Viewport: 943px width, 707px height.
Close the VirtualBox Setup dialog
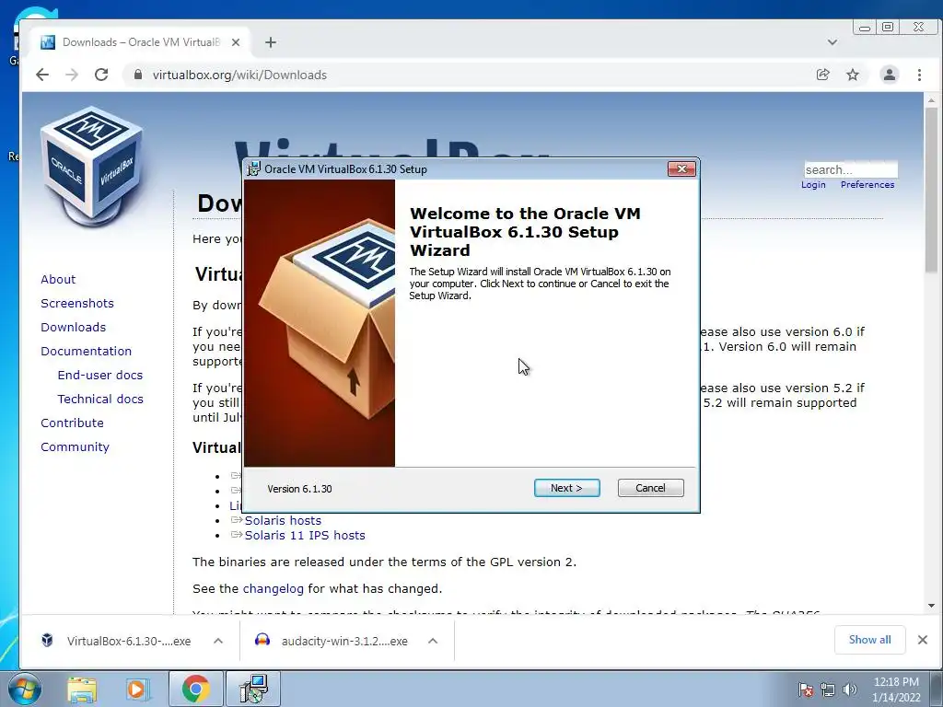click(681, 169)
